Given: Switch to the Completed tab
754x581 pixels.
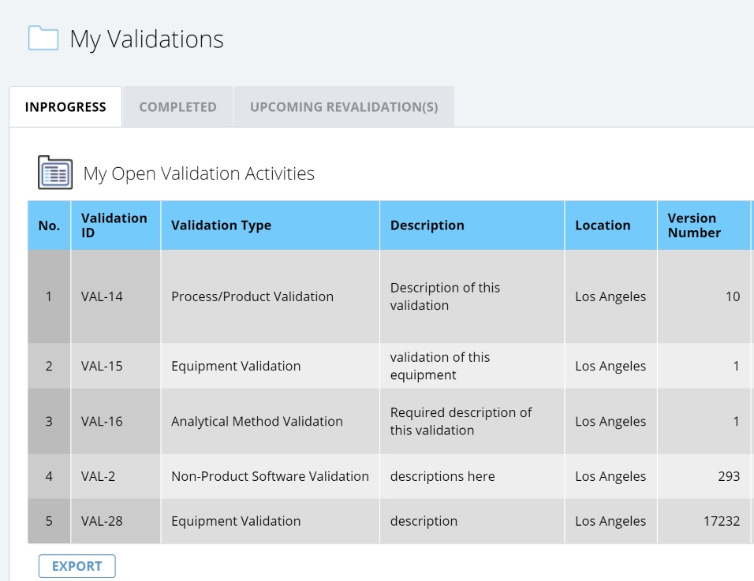Looking at the screenshot, I should pyautogui.click(x=178, y=106).
